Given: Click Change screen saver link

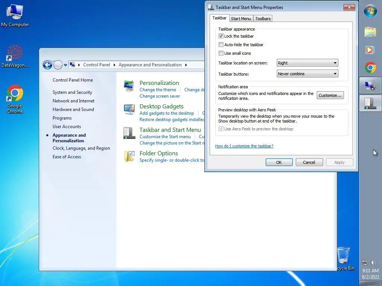Looking at the screenshot, I should [160, 96].
